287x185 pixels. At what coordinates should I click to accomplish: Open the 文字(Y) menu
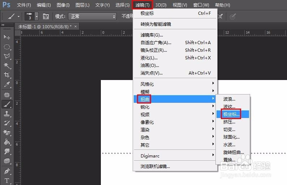[103, 5]
